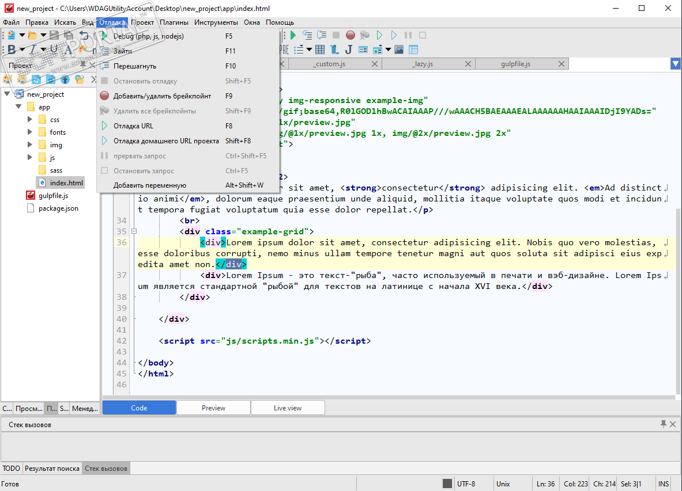Screen dimensions: 682x491
Task: Select Добавить/удалить брейкпойнт menu item
Action: [x=162, y=96]
